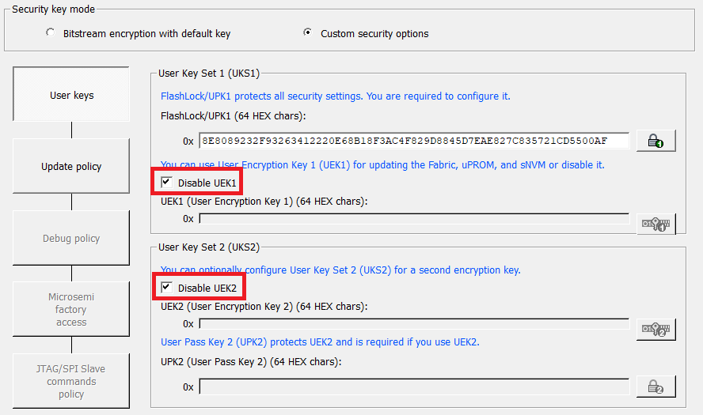The height and width of the screenshot is (415, 703).
Task: Open JTAG/SPI Slave commands policy step
Action: tap(71, 381)
